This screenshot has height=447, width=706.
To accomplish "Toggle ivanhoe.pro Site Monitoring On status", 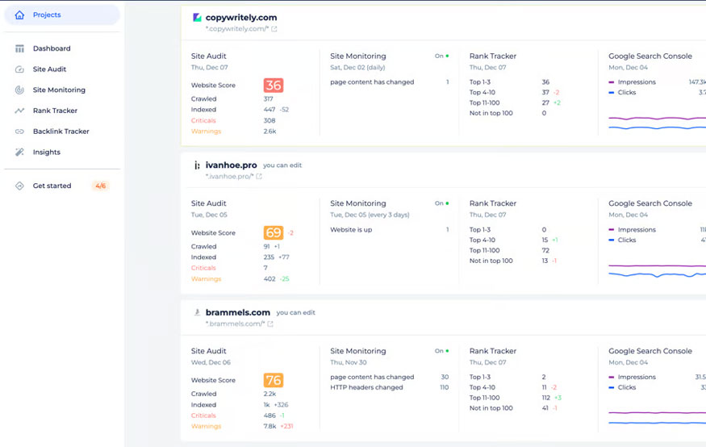I will 441,203.
